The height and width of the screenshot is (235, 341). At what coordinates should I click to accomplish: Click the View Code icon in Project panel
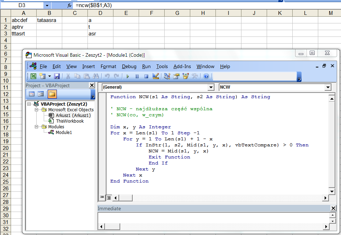click(x=32, y=94)
